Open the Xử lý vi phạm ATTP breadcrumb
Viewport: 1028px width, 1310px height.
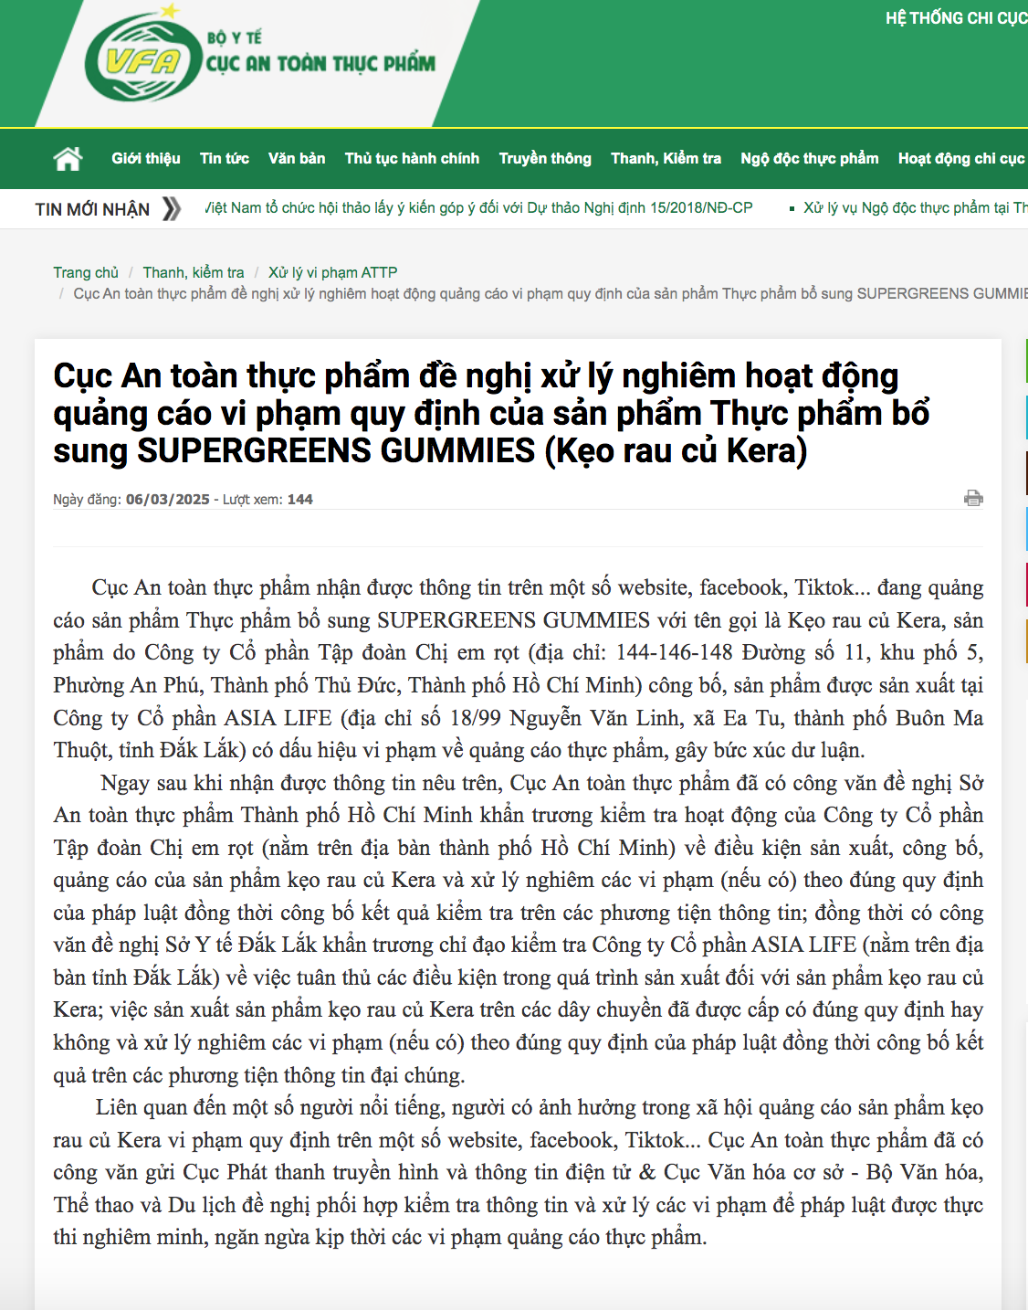332,272
